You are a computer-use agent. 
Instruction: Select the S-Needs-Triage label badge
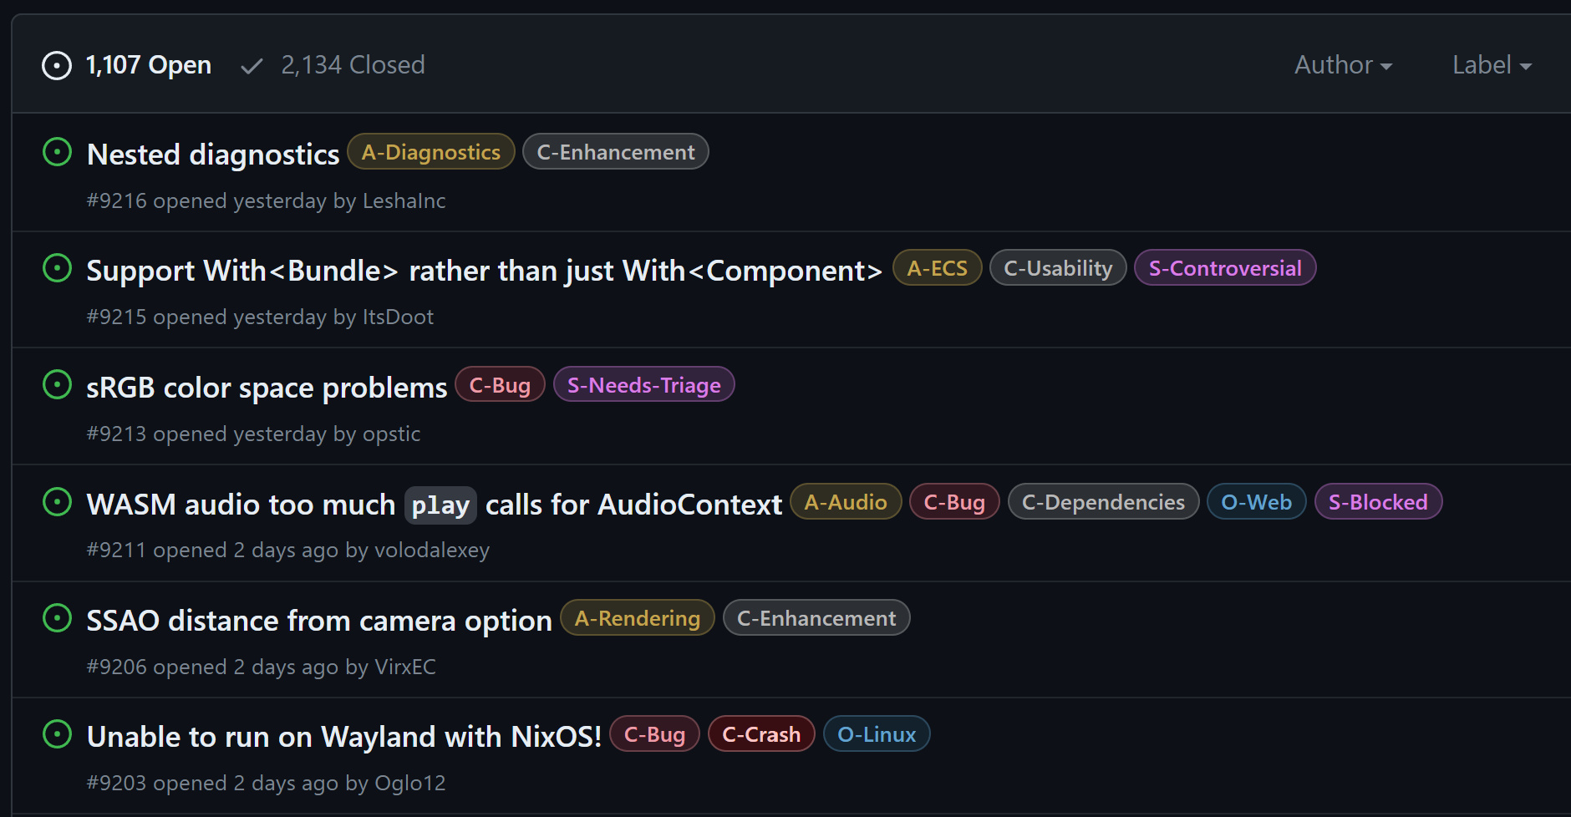pos(643,385)
